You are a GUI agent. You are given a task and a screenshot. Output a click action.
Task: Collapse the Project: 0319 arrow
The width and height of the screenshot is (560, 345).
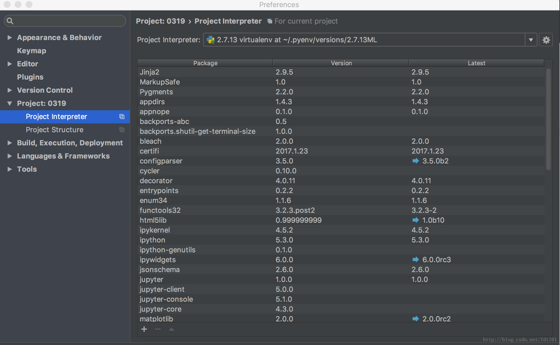click(10, 103)
